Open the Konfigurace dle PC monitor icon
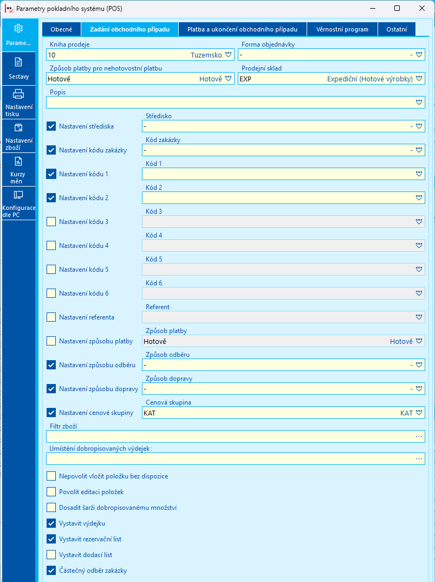This screenshot has height=582, width=435. tap(18, 195)
